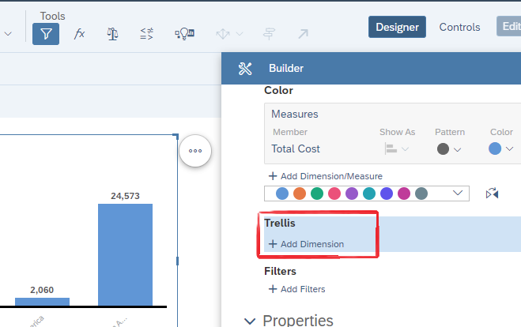
Task: Select the 24,573 bar in the chart
Action: (x=125, y=254)
